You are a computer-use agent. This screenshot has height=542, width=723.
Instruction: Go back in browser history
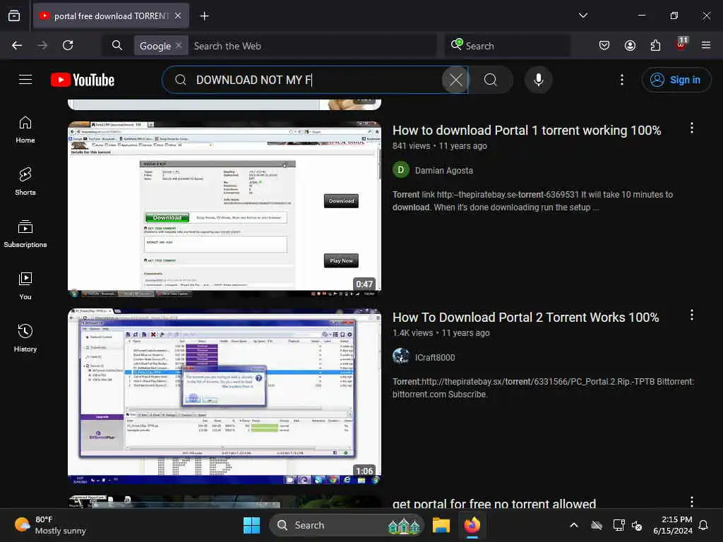[17, 45]
